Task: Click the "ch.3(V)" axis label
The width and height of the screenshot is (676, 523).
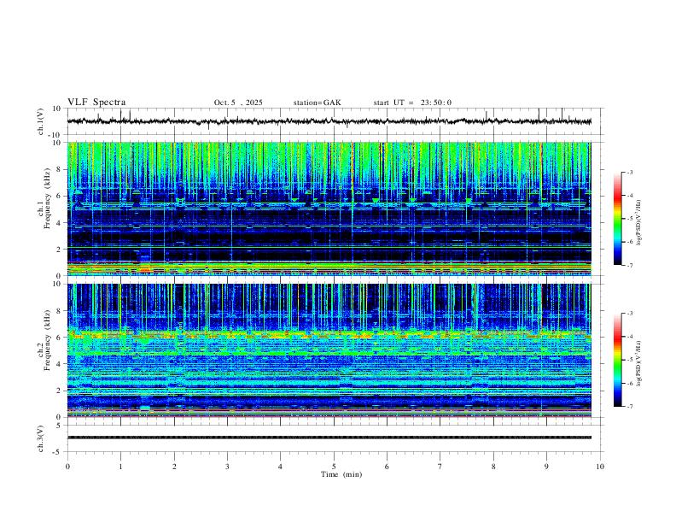Action: [41, 438]
